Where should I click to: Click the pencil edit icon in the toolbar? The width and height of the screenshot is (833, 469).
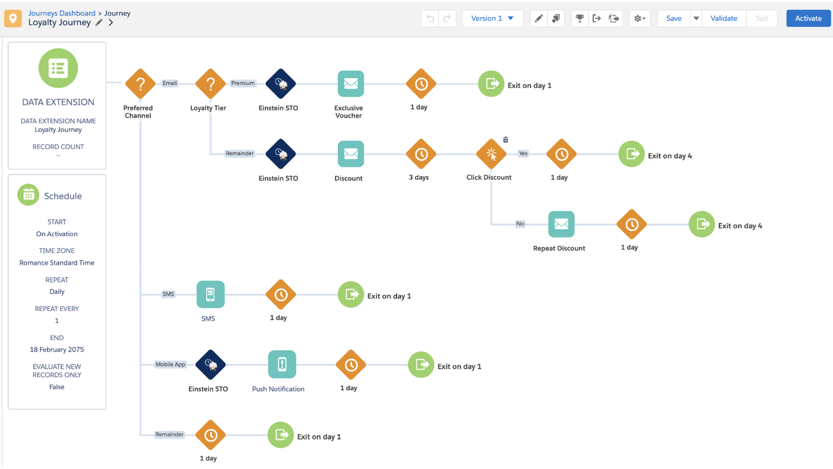(538, 18)
